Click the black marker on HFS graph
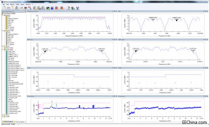The width and height of the screenshot is (209, 127). point(176,20)
